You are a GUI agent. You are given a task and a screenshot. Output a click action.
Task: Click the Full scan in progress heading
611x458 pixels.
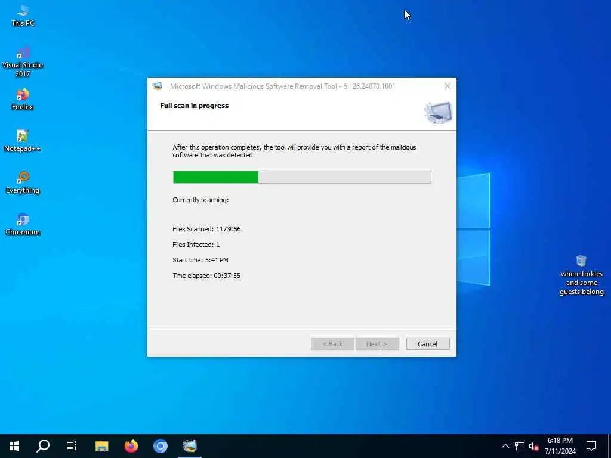[x=195, y=106]
